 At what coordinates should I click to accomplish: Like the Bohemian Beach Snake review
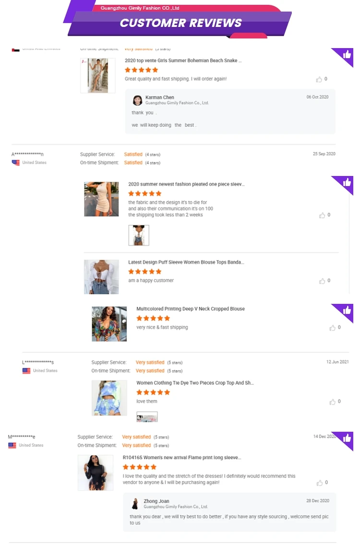pos(319,79)
